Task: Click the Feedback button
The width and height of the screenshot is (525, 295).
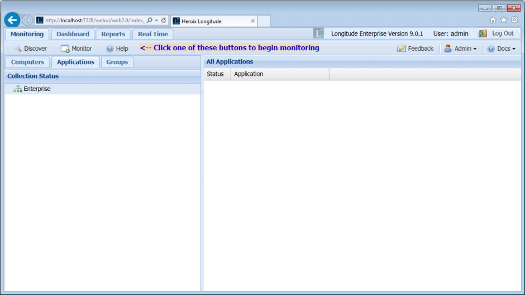Action: [415, 49]
